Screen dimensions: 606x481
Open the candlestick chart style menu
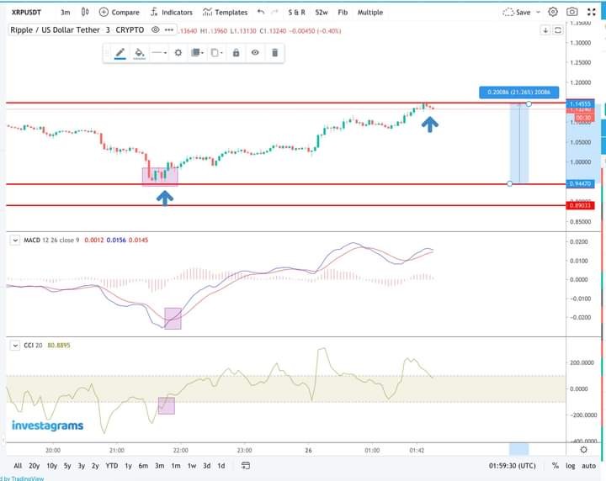tap(85, 12)
